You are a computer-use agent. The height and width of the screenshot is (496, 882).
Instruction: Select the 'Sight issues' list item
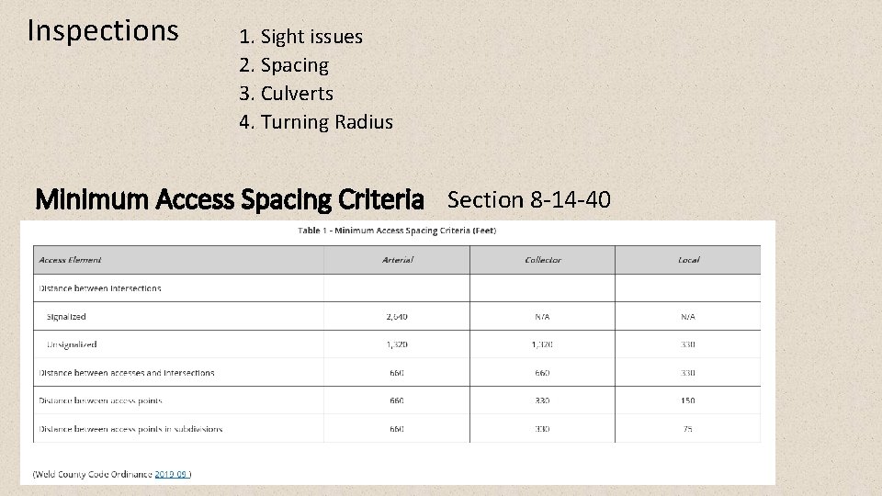pos(301,37)
